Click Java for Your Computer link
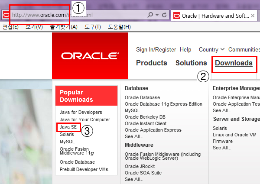The height and width of the screenshot is (184, 260). point(85,119)
